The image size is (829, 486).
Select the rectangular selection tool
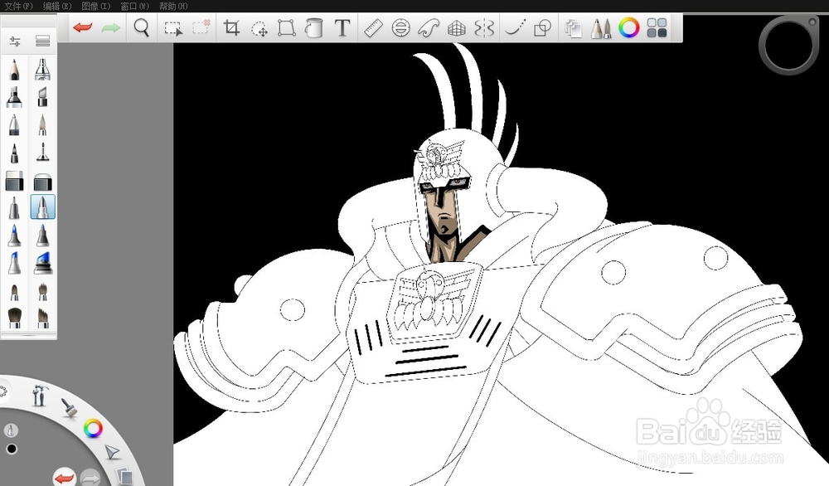(173, 27)
